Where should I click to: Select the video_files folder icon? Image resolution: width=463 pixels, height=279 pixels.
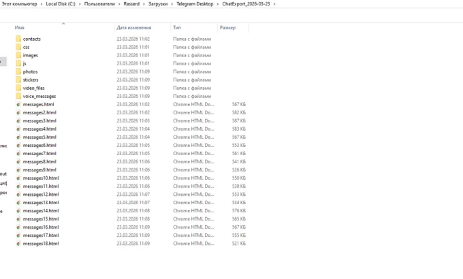pyautogui.click(x=18, y=88)
